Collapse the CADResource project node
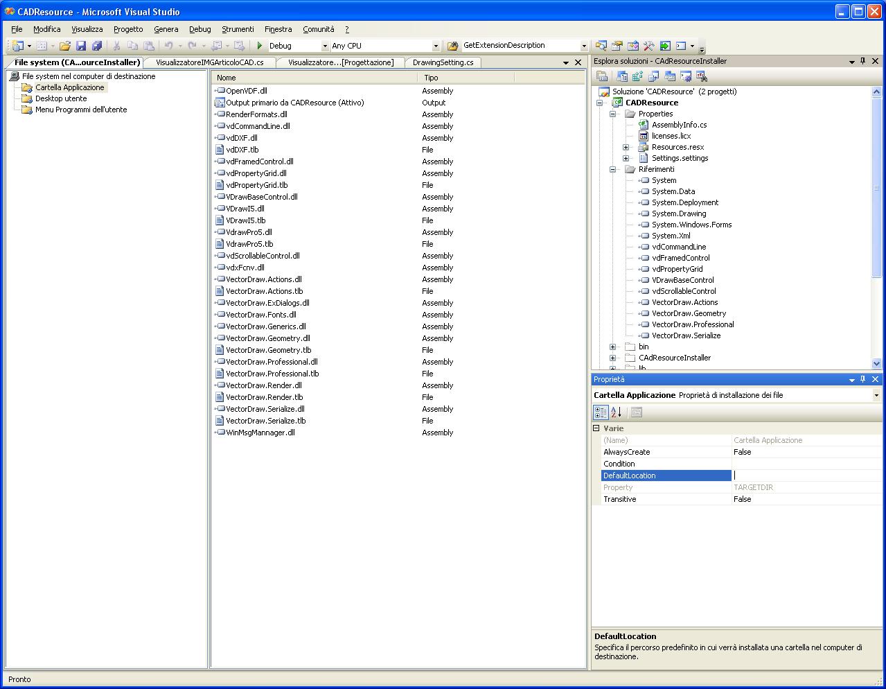 [600, 103]
